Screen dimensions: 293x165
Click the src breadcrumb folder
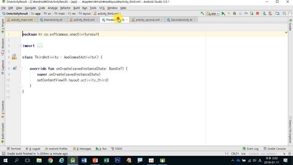coord(48,14)
